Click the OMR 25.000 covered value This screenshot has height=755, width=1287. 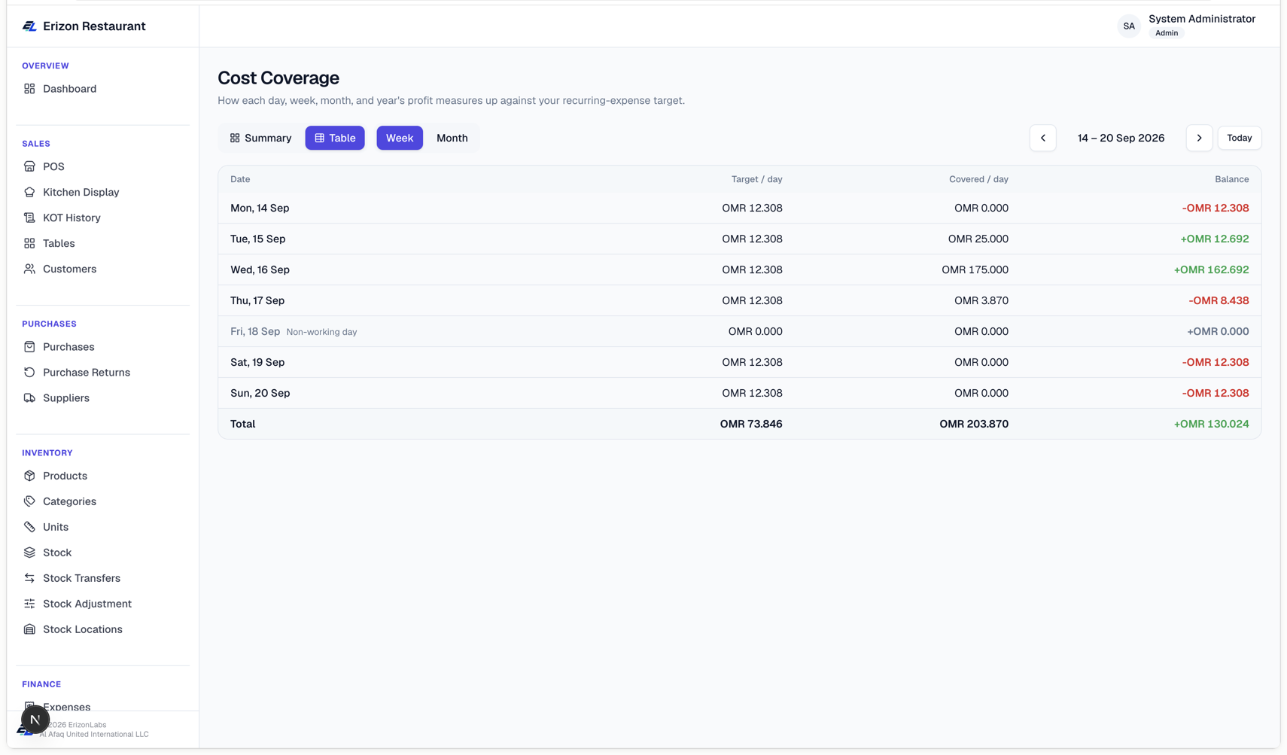[x=978, y=239]
